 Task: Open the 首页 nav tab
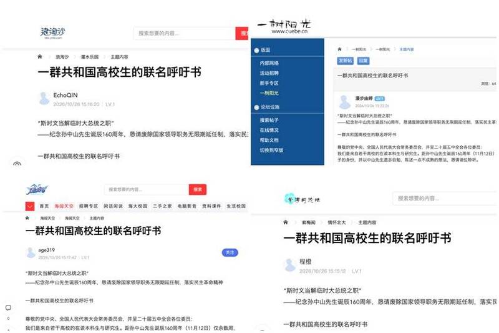(44, 206)
